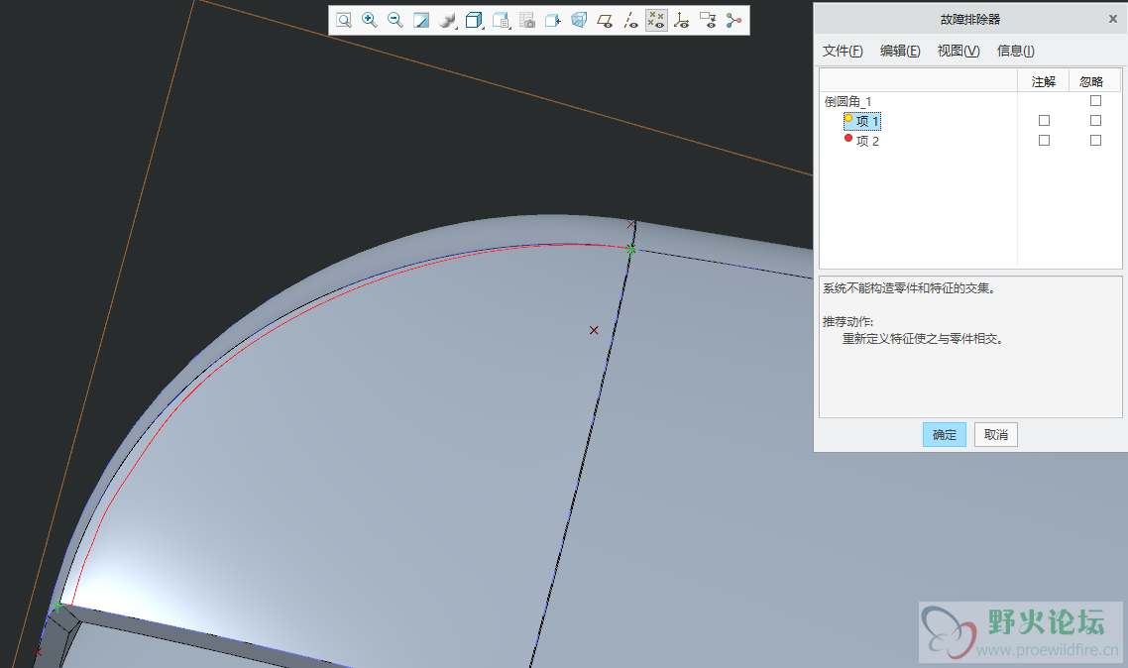Click the 故障排除器 title bar text
The image size is (1128, 668).
(x=969, y=20)
